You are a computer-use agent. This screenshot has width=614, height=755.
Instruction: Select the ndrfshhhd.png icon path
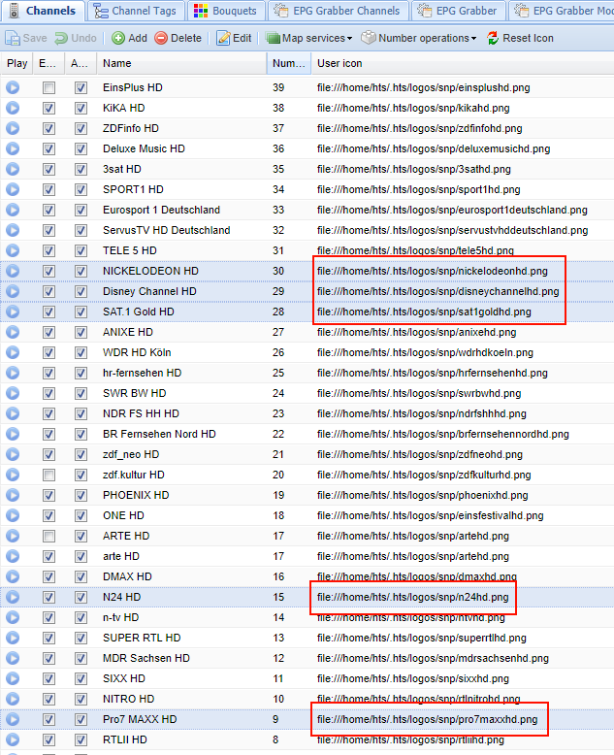422,413
